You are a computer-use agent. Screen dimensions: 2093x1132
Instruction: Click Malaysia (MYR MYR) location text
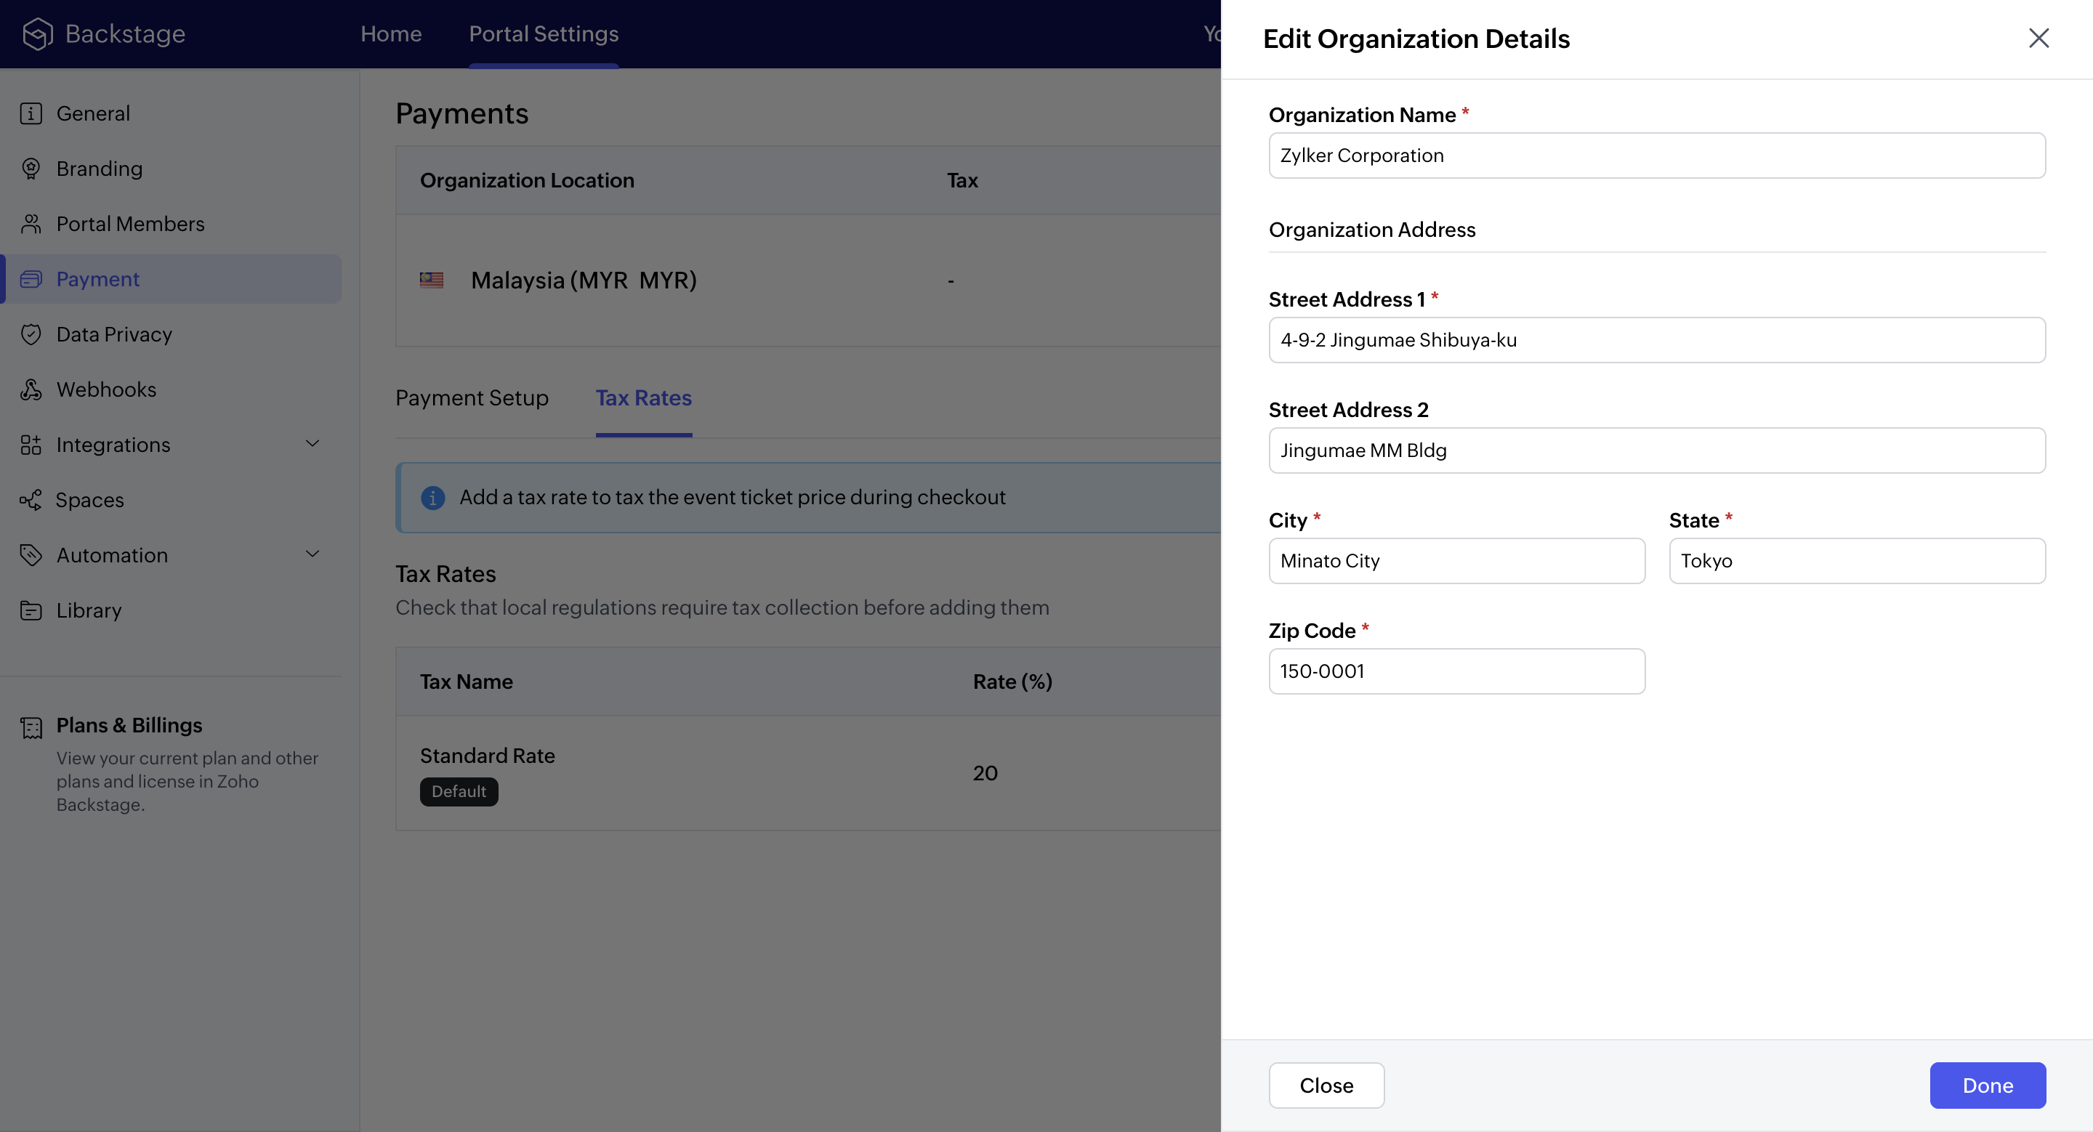click(x=584, y=280)
